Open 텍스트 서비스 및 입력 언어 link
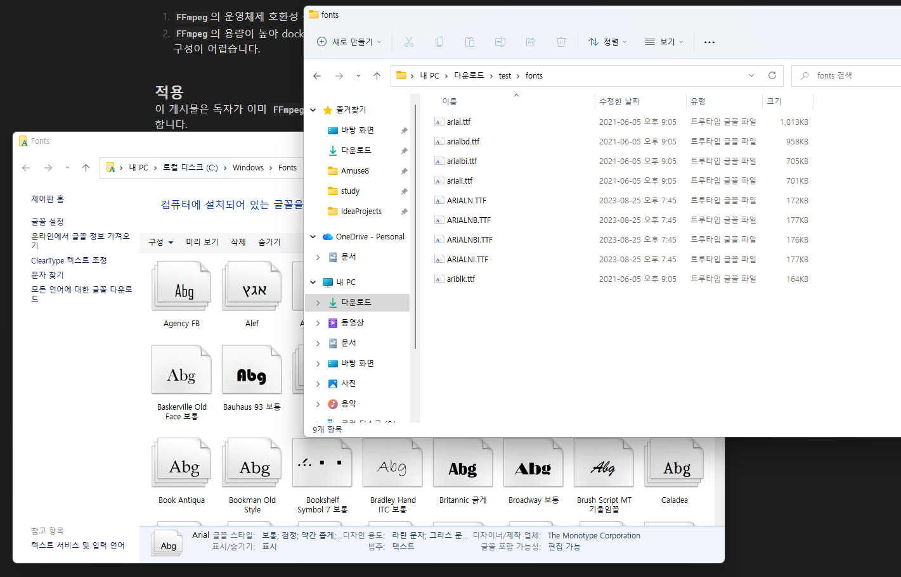The image size is (901, 577). (x=78, y=545)
